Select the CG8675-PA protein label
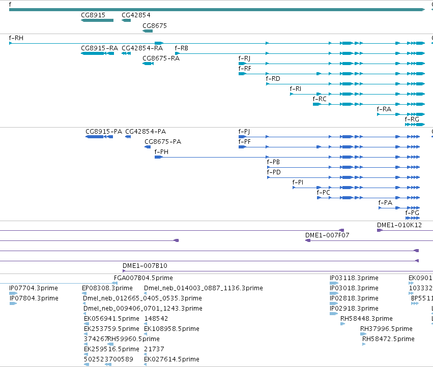Viewport: 433px width, 367px height. point(163,142)
